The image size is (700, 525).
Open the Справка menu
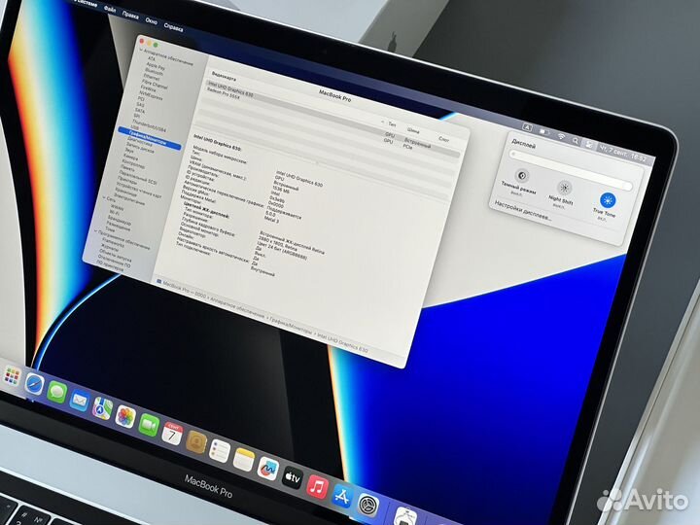click(x=173, y=27)
